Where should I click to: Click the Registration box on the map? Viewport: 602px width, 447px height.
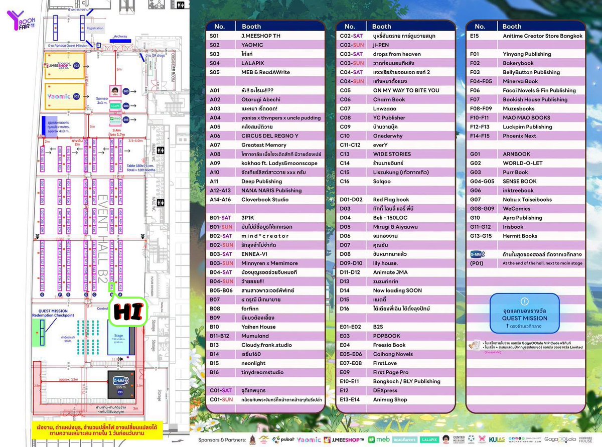pyautogui.click(x=95, y=29)
